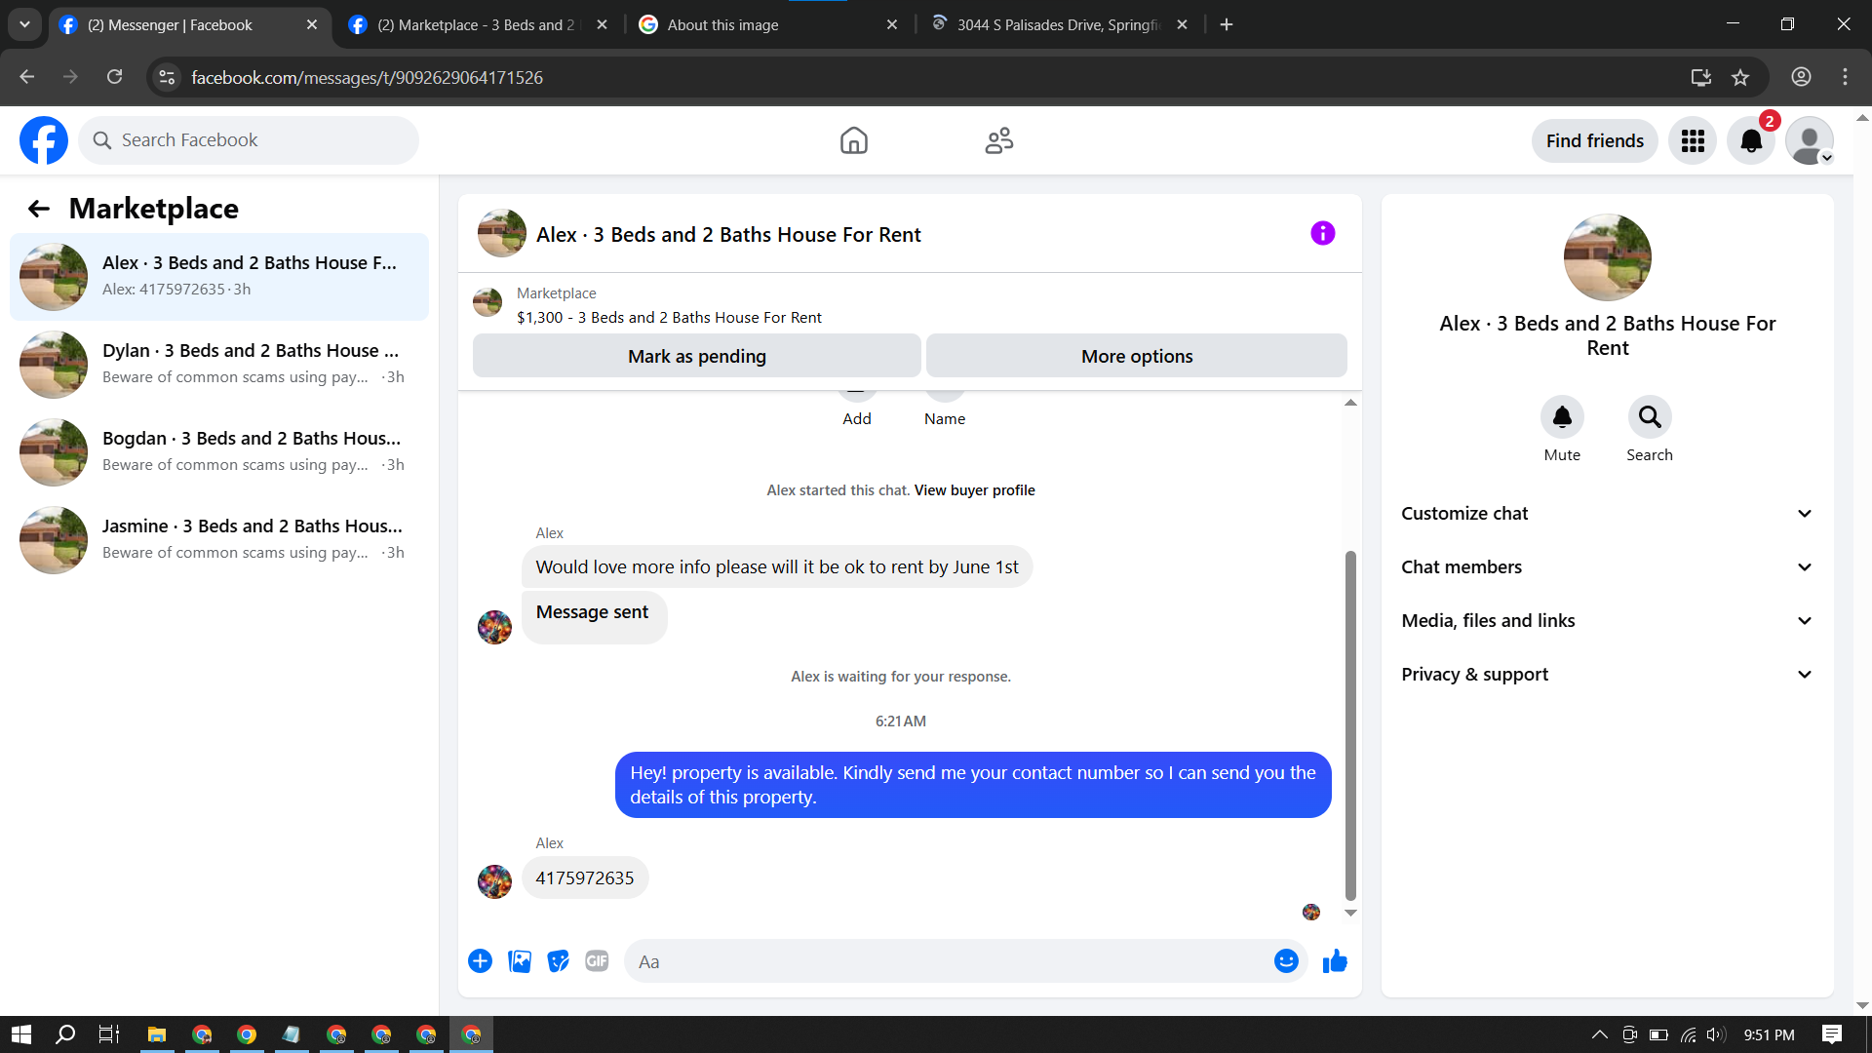The height and width of the screenshot is (1053, 1872).
Task: Expand Media, files and links section
Action: [1607, 620]
